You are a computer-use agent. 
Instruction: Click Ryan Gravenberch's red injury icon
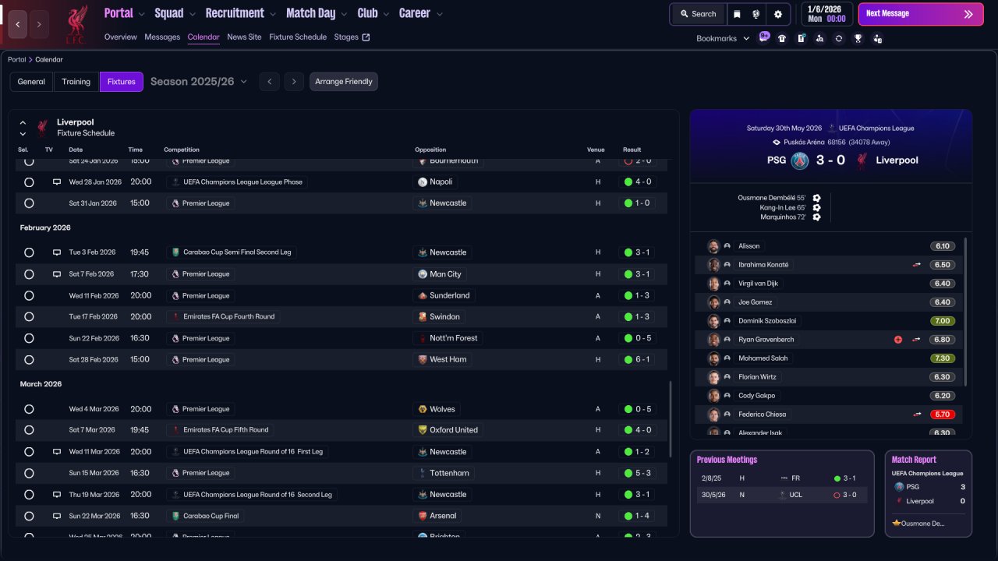pyautogui.click(x=898, y=340)
